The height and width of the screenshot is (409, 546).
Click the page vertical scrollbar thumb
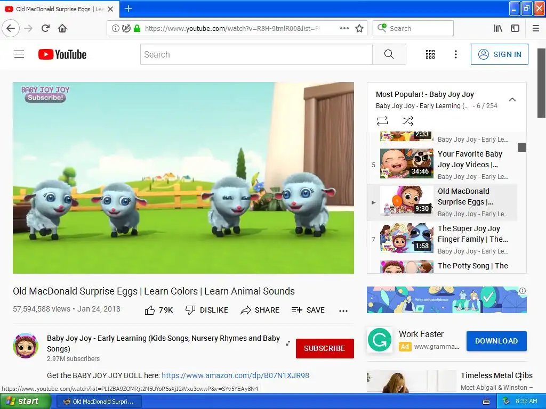pos(542,83)
